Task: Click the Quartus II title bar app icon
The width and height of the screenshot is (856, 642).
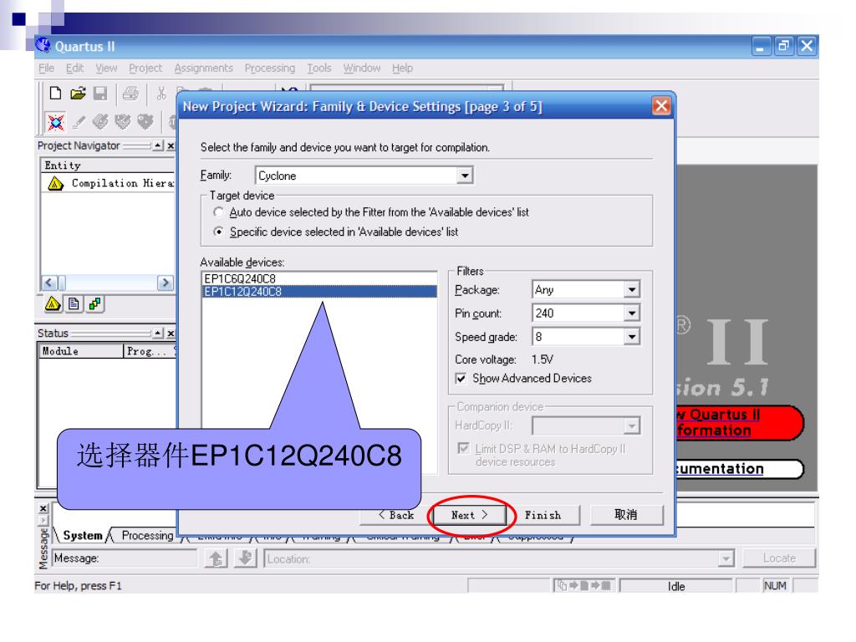Action: 43,46
